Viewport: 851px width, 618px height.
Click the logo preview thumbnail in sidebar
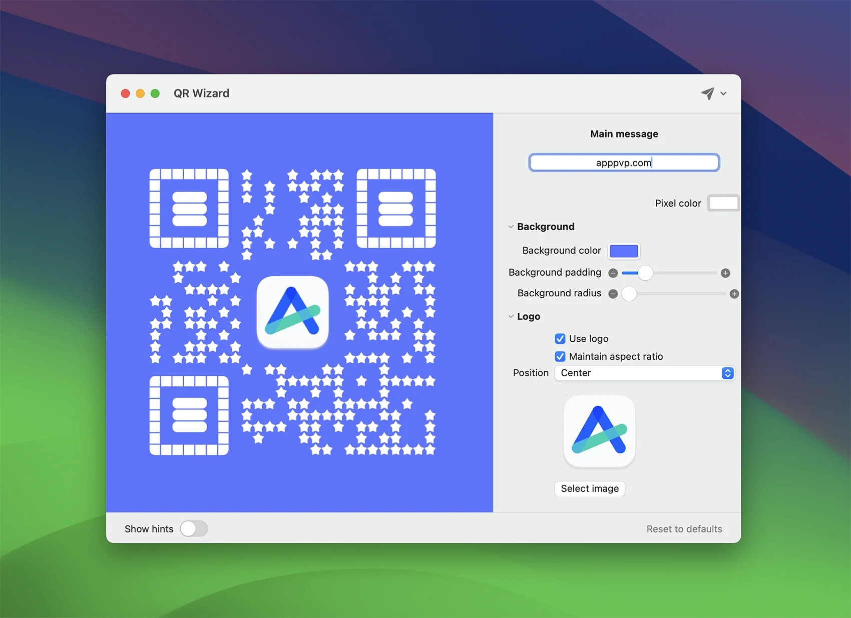(599, 431)
